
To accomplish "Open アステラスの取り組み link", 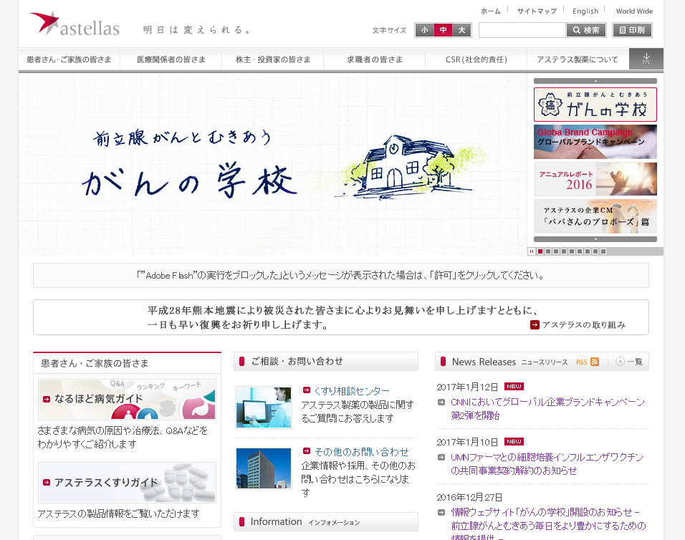I will coord(584,324).
